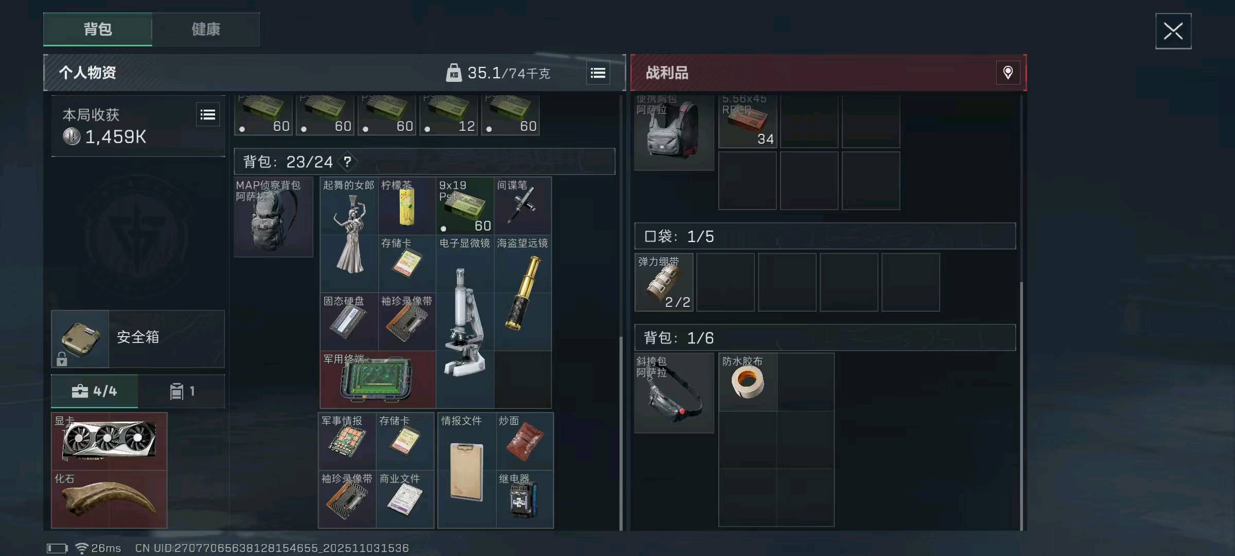Take the 防水胶布 tape from loot
Viewport: 1235px width, 556px height.
click(x=748, y=382)
